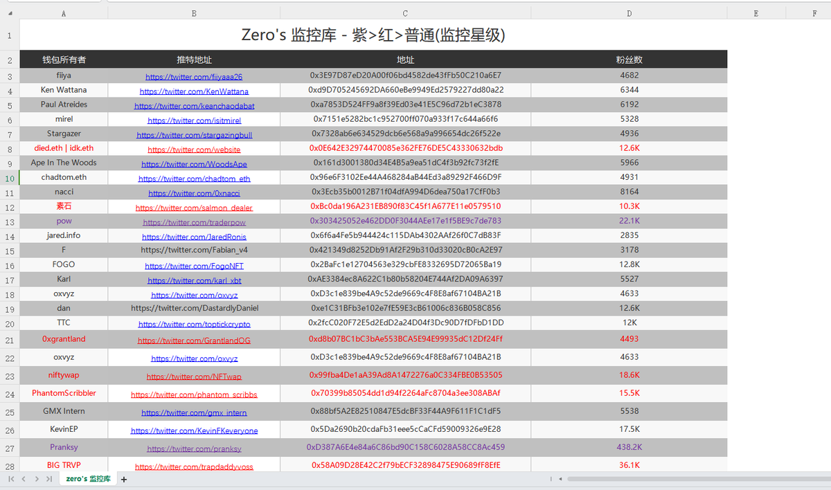Screen dimensions: 831x490
Task: Click the 钱包所有者 header cell
Action: [64, 60]
